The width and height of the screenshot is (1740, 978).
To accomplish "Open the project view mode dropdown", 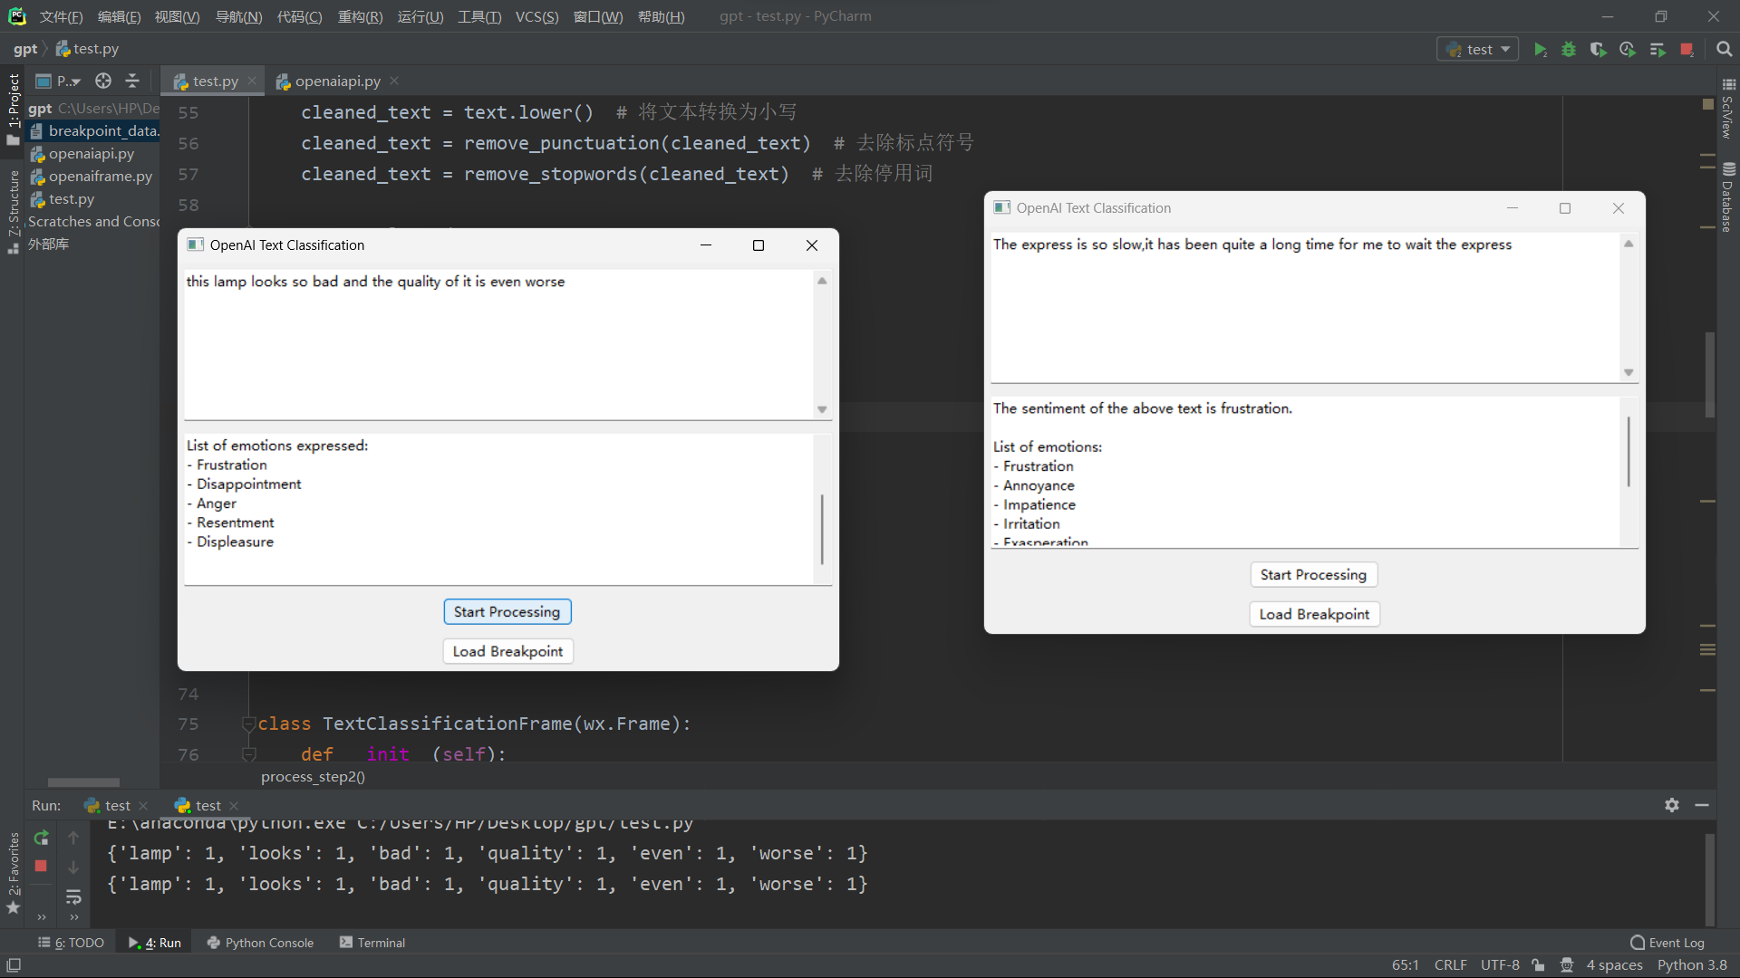I will tap(59, 81).
